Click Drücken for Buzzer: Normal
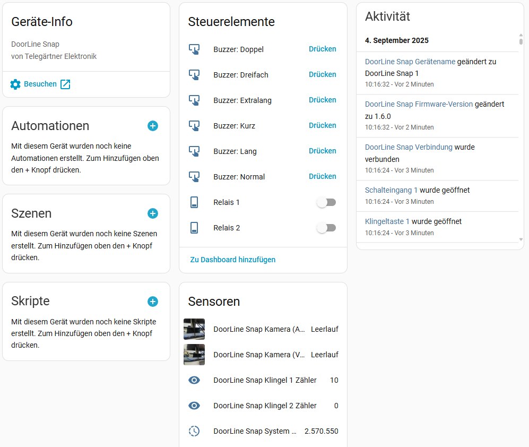Screen dimensions: 529x447 (323, 176)
